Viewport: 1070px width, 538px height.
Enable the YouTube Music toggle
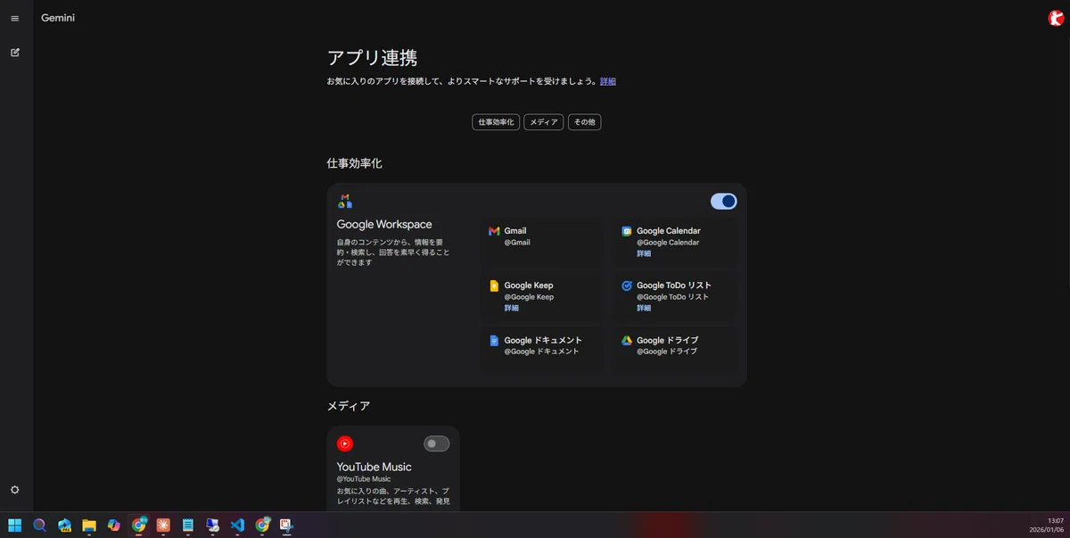(436, 443)
